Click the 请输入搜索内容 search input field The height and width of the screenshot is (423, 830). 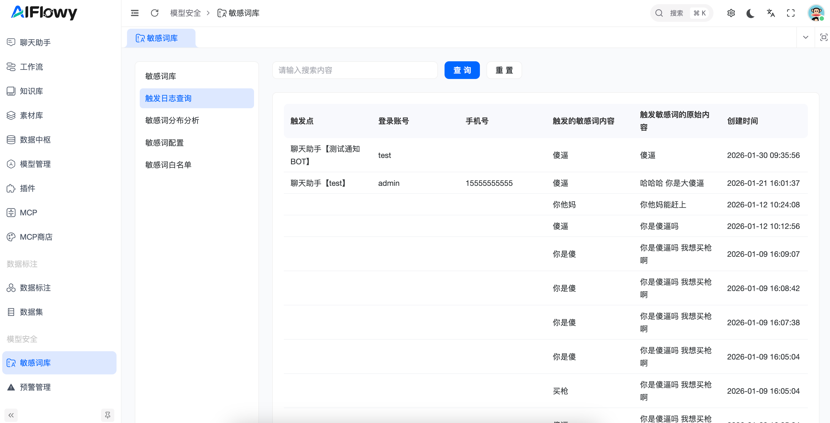[355, 70]
